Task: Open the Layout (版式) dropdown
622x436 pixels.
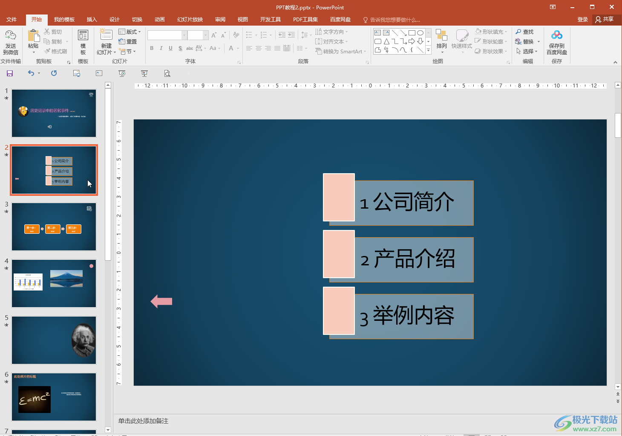Action: 130,32
